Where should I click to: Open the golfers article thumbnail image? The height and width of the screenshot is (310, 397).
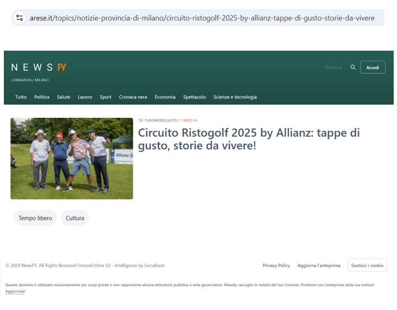point(72,159)
